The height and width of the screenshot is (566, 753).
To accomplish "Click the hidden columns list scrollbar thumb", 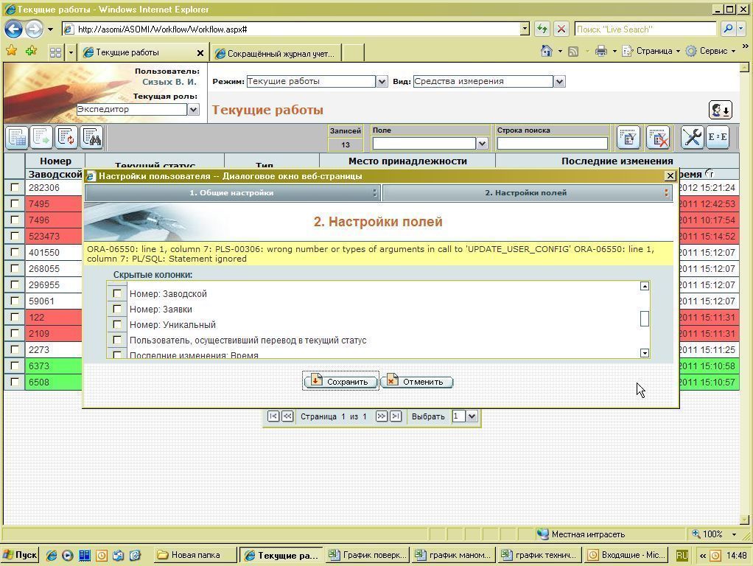I will [645, 318].
